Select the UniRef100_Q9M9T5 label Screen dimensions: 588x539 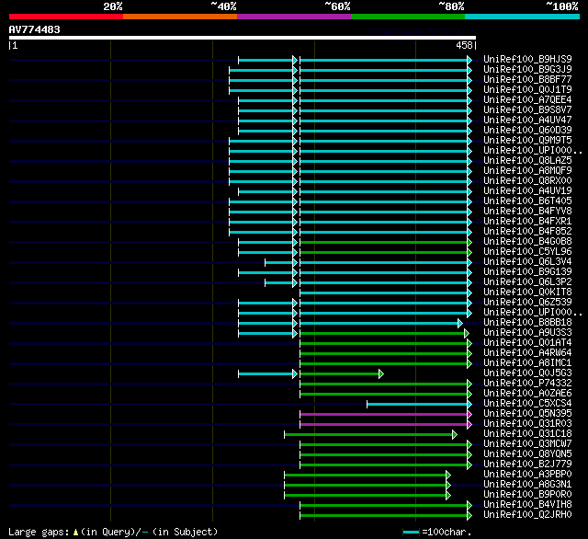pyautogui.click(x=527, y=141)
